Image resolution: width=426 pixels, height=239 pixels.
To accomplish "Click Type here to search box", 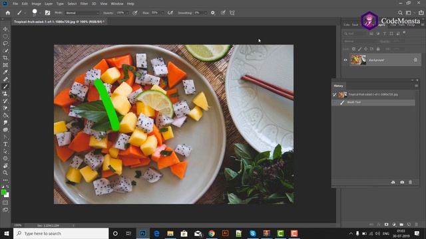I will click(61, 233).
